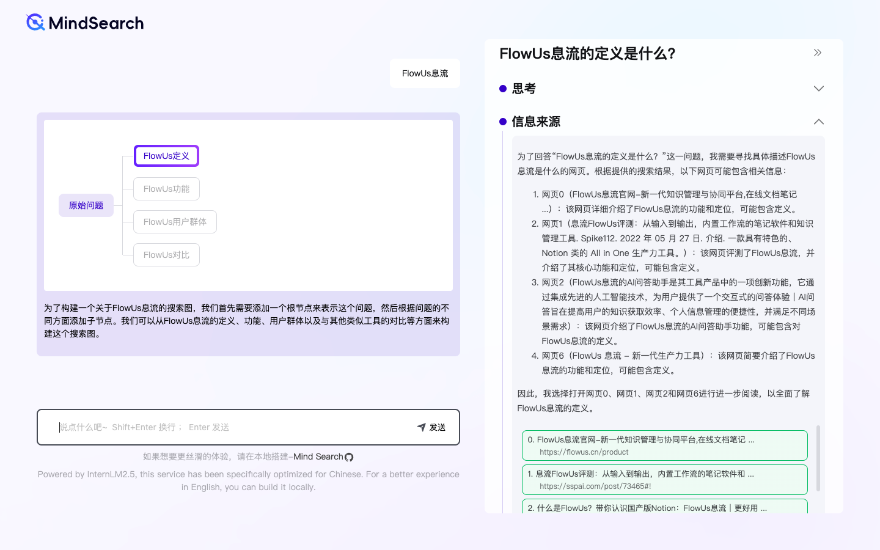The image size is (880, 550).
Task: Click the paper plane send icon
Action: pyautogui.click(x=421, y=427)
